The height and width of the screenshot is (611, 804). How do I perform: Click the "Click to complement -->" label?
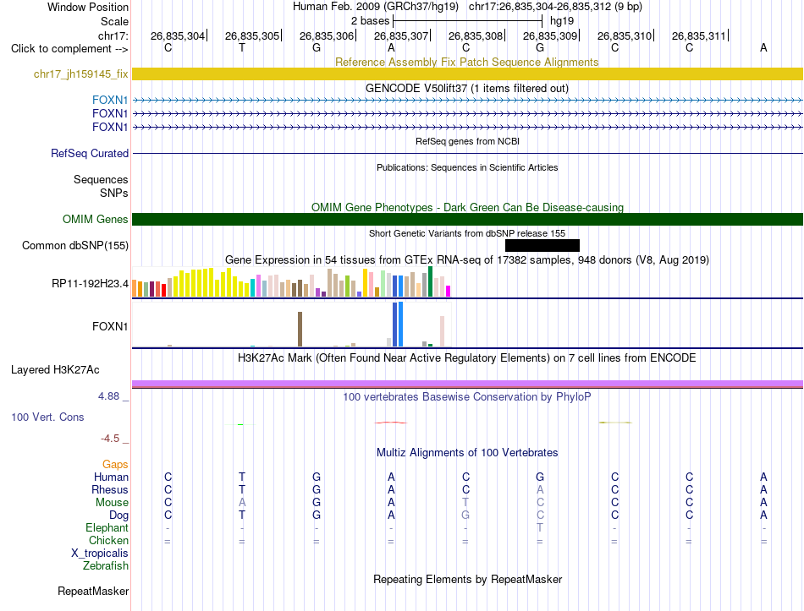[x=69, y=49]
